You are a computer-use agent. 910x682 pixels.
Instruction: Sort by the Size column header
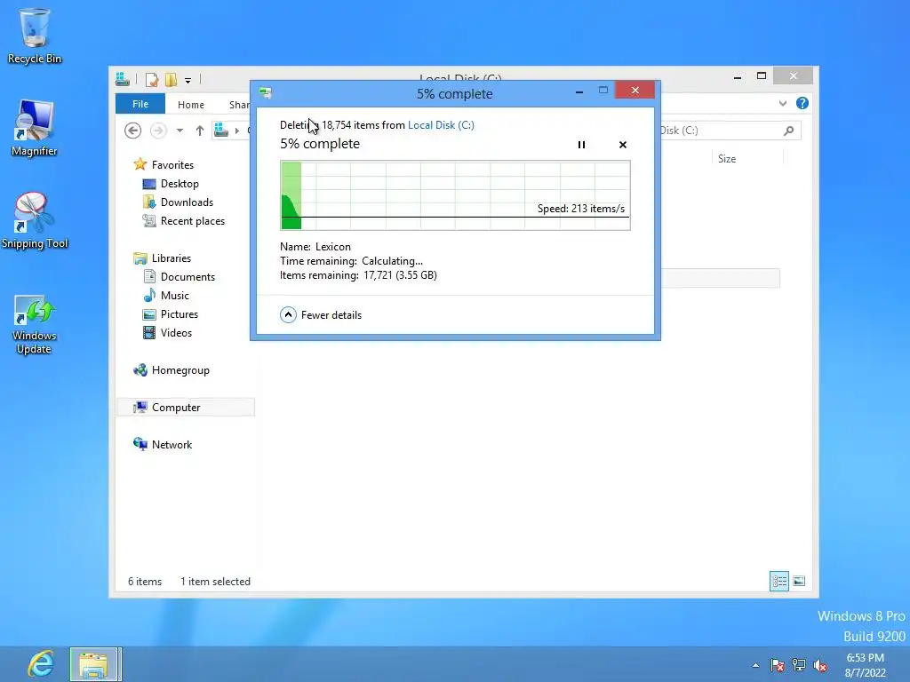click(x=727, y=158)
